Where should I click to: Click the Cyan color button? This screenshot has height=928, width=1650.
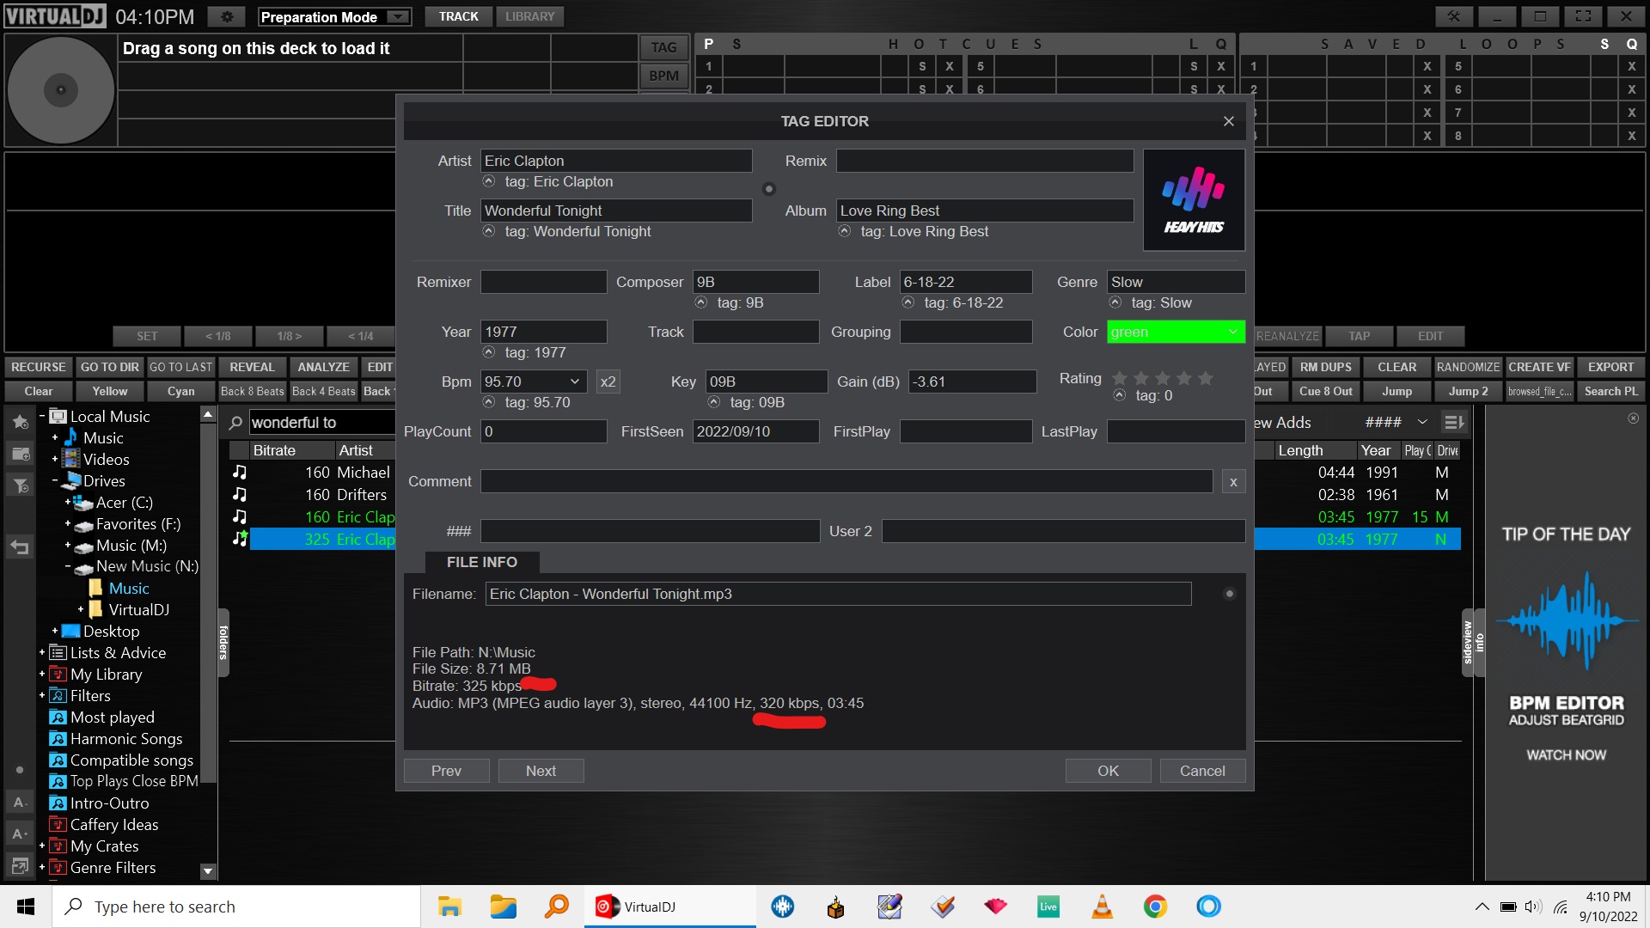pos(180,391)
